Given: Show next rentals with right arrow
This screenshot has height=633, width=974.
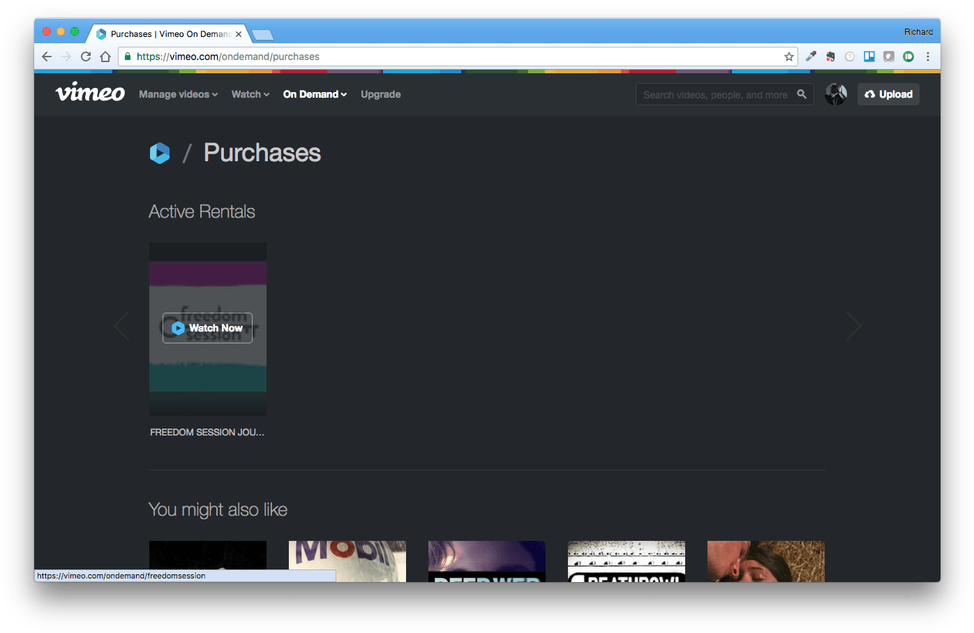Looking at the screenshot, I should tap(853, 326).
